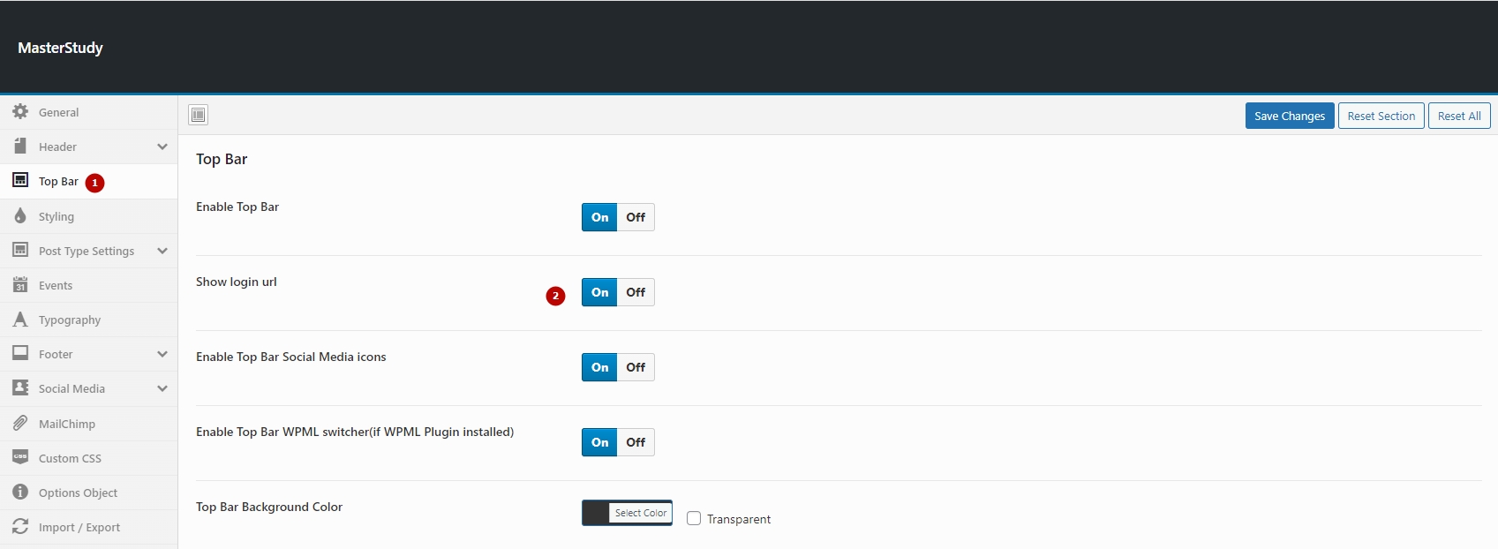1498x549 pixels.
Task: Click the Styling droplet icon
Action: click(x=20, y=216)
